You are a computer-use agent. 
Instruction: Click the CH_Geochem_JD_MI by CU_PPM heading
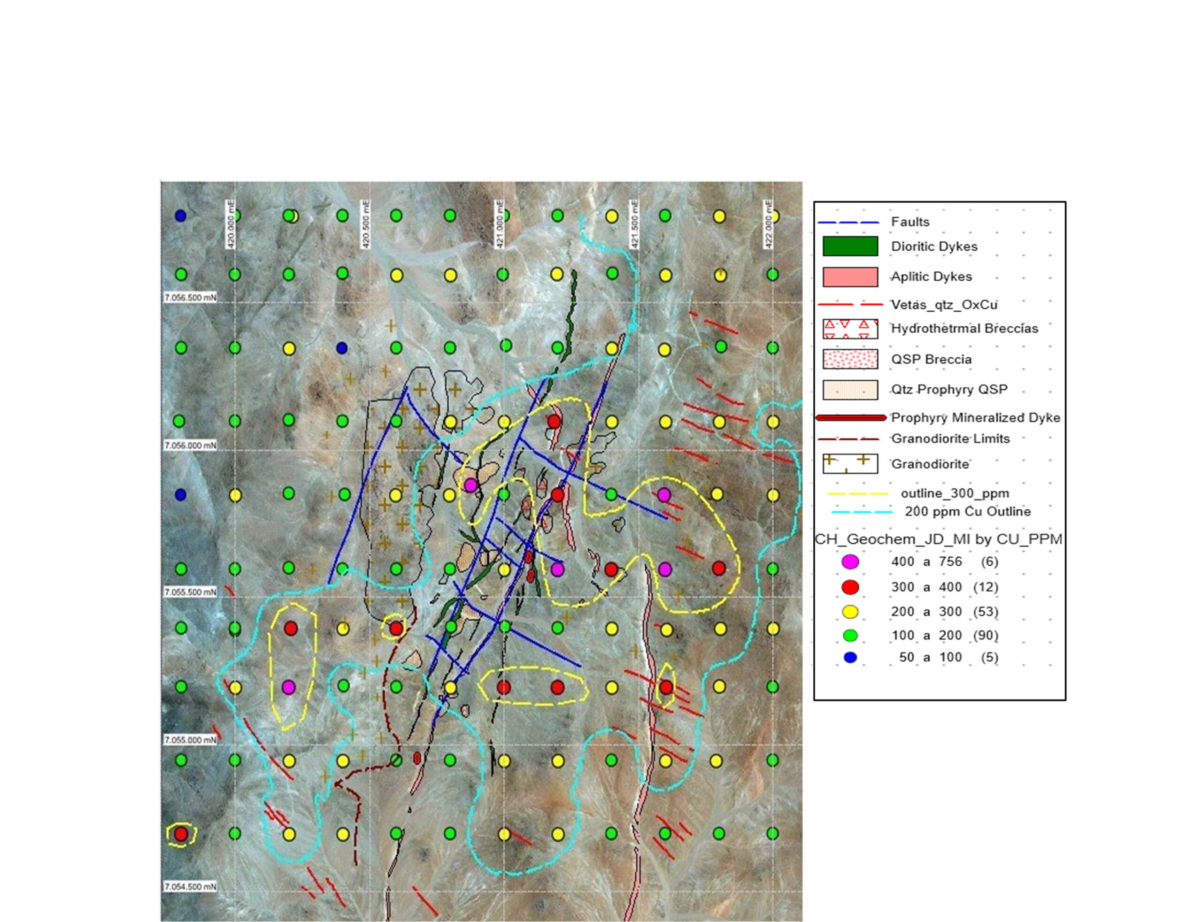[x=938, y=539]
